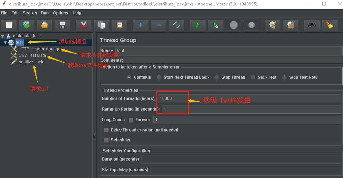Expand all nodes with plus icon

pyautogui.click(x=141, y=25)
